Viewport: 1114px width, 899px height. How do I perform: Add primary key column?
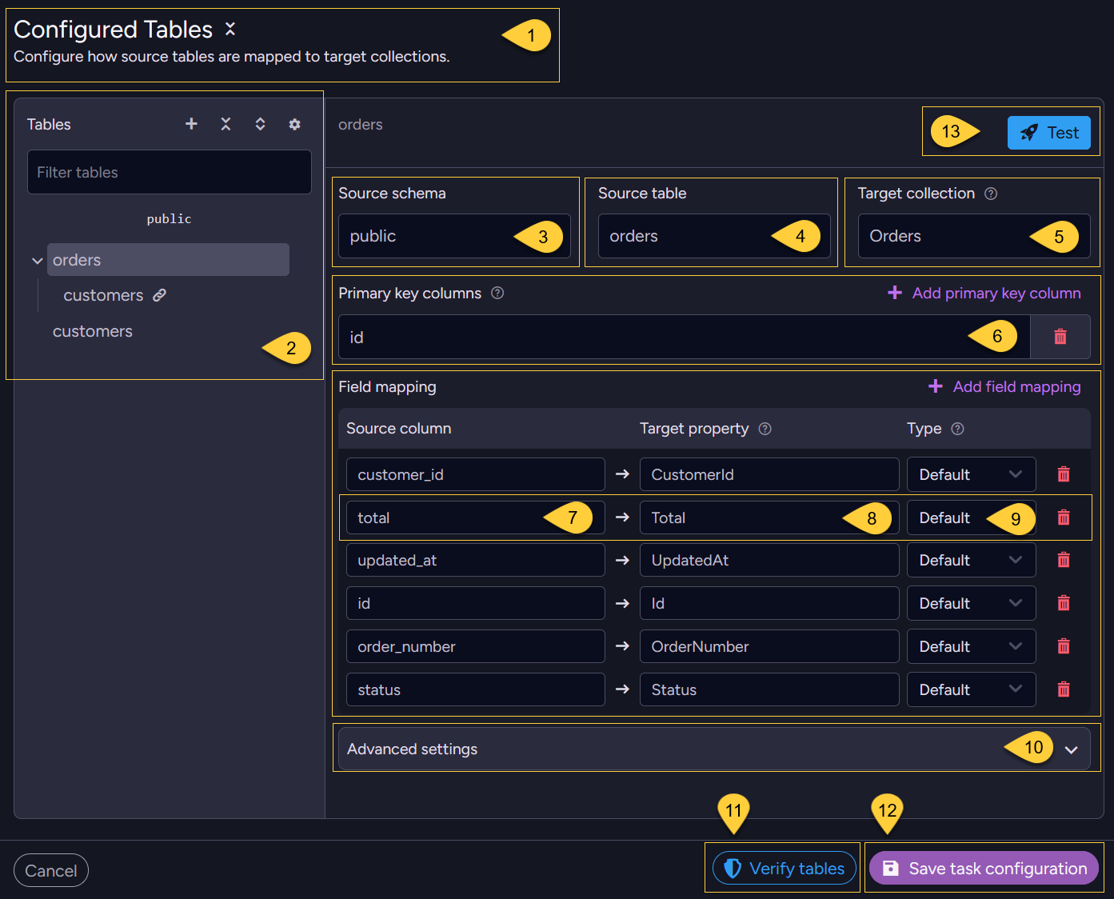point(984,294)
